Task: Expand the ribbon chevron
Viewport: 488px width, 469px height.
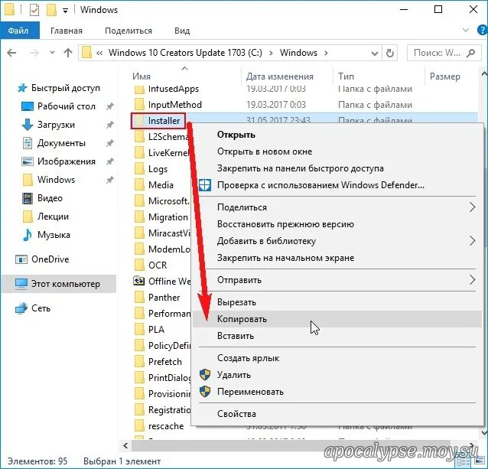Action: 466,30
